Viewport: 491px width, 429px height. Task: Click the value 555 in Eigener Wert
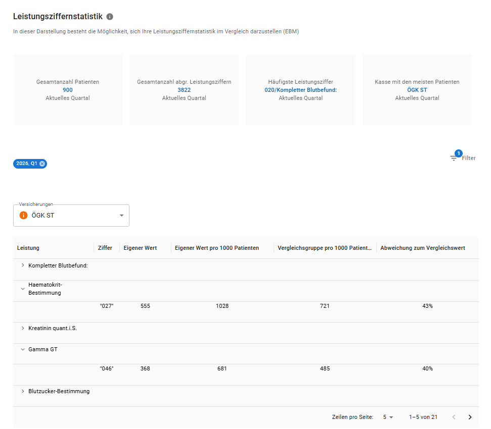pos(145,306)
